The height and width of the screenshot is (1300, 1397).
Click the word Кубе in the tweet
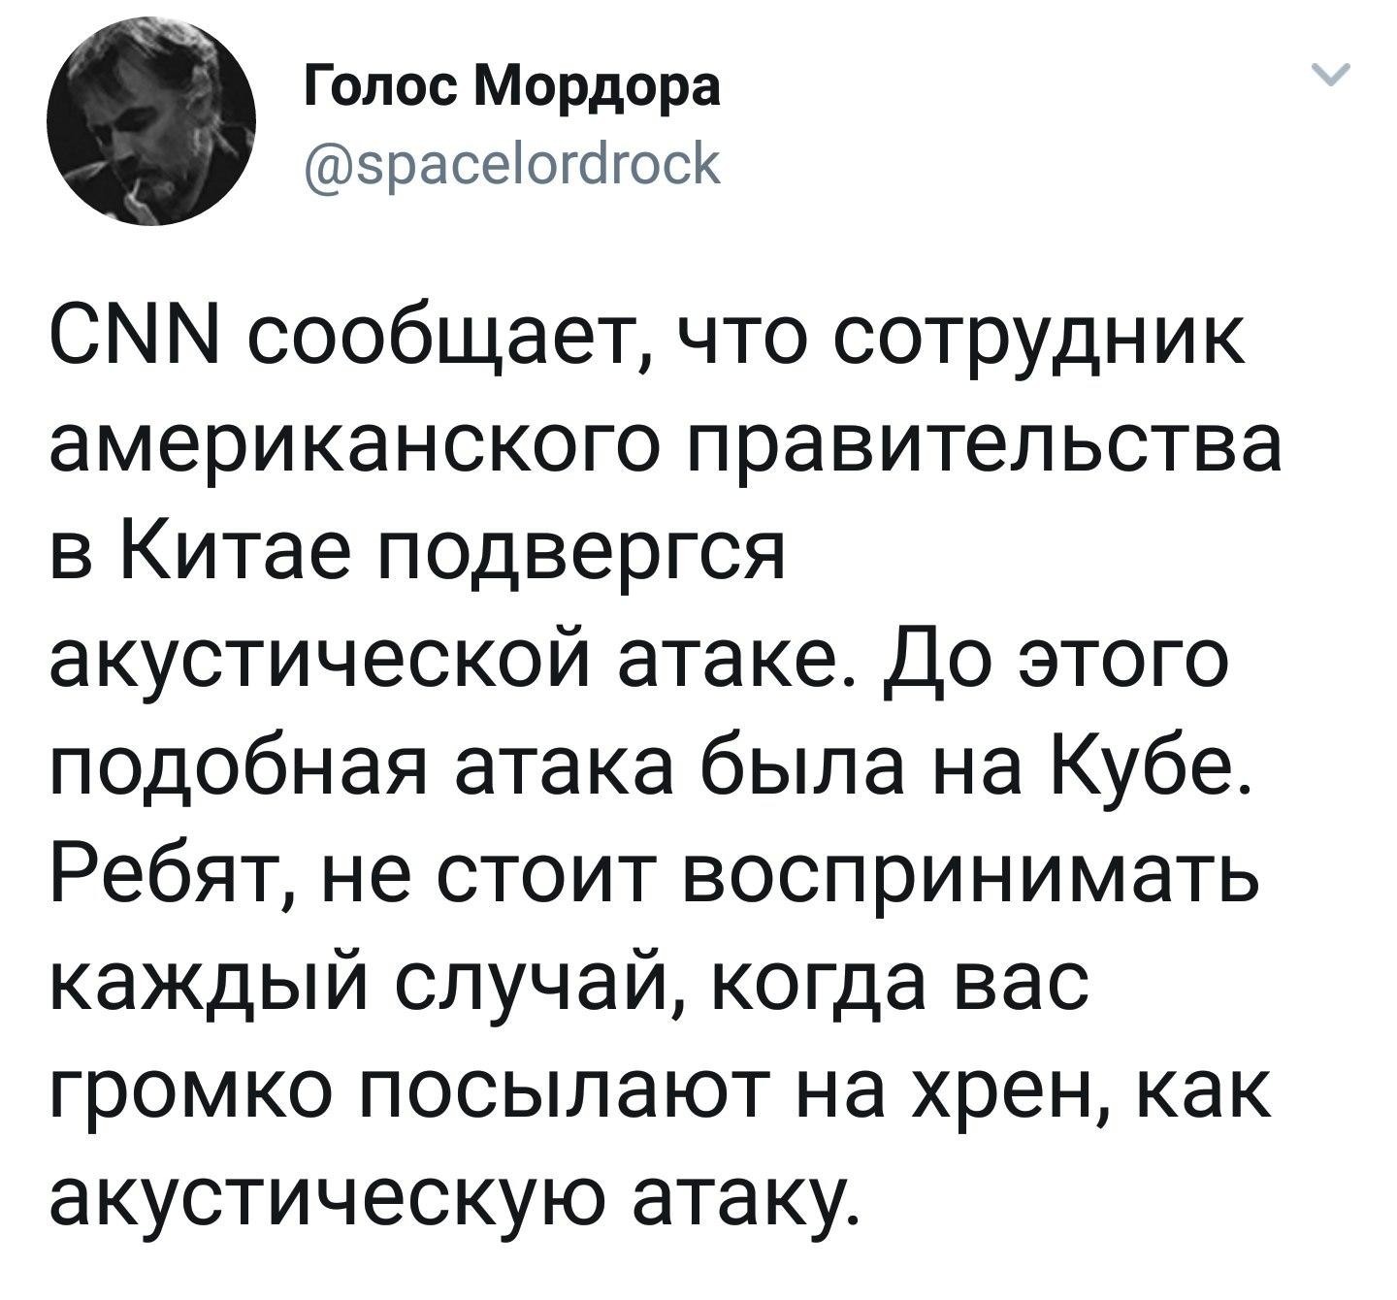coord(1144,770)
